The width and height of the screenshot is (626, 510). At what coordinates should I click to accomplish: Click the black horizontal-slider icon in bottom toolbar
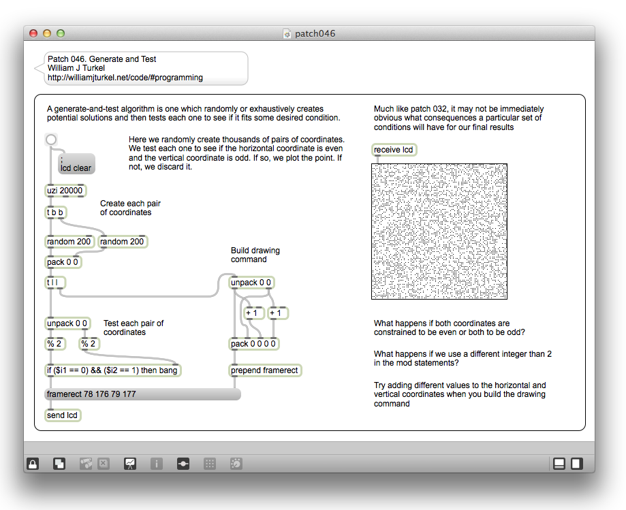pos(183,464)
